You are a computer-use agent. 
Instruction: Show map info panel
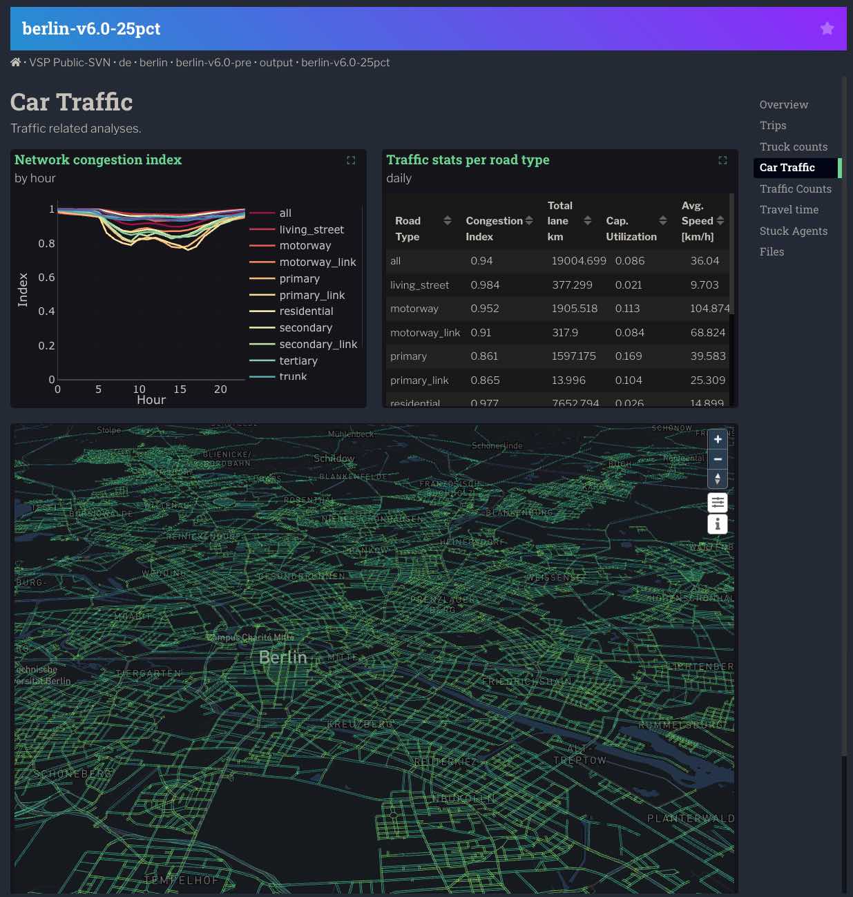tap(718, 524)
